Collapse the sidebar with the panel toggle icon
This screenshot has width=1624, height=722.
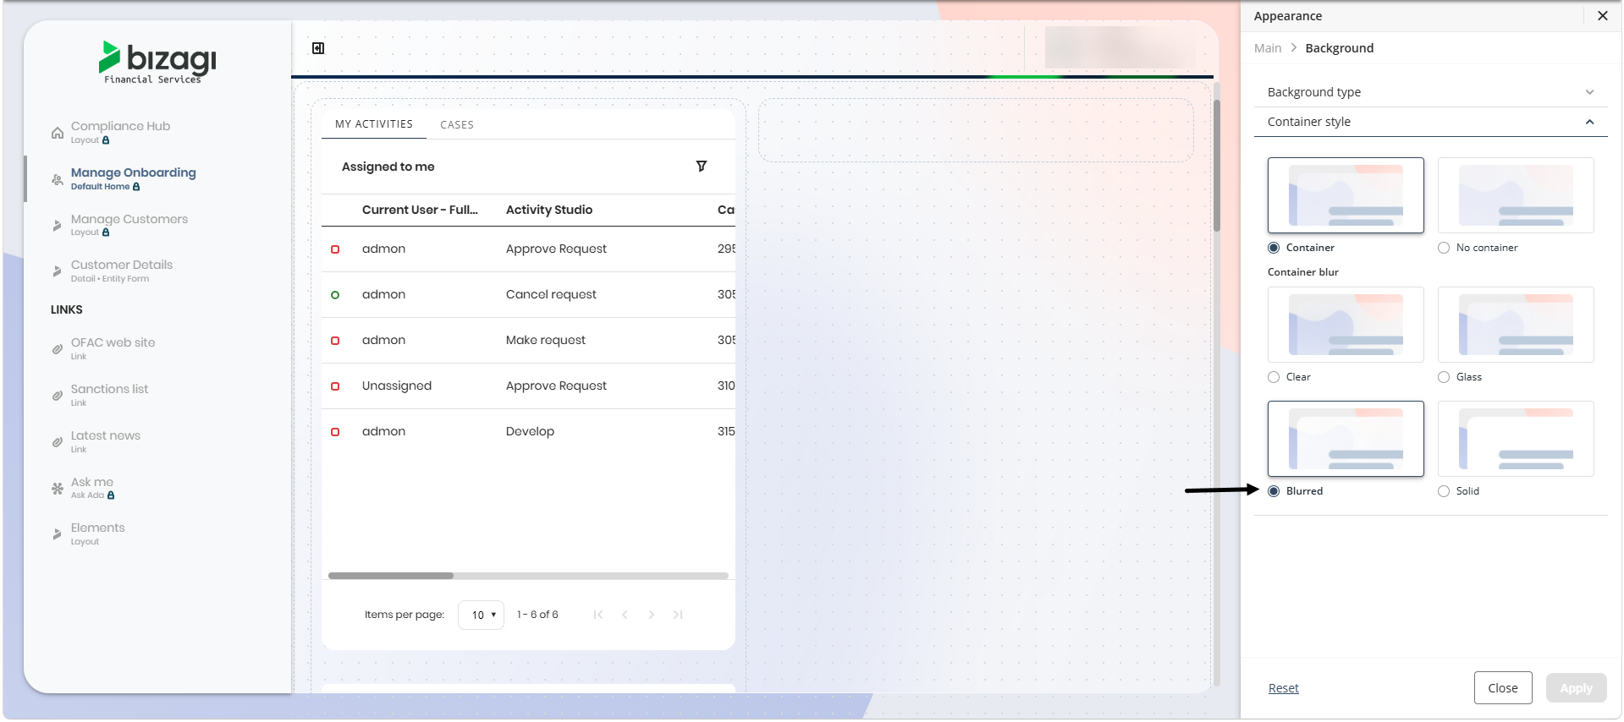(318, 48)
